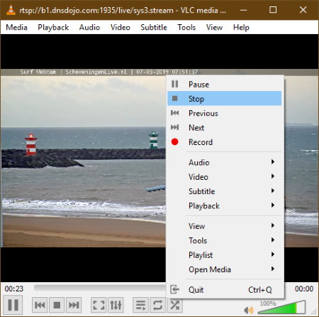
Task: Click Record in the context menu
Action: coord(225,142)
